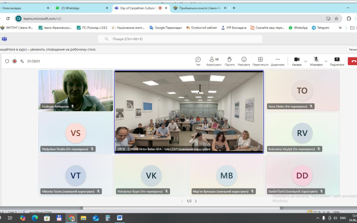
Task: Open Chrome extensions puzzle icon
Action: (x=349, y=19)
